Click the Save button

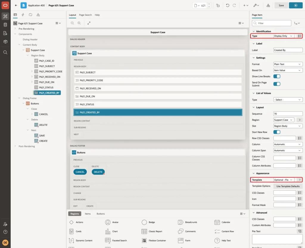281,5
